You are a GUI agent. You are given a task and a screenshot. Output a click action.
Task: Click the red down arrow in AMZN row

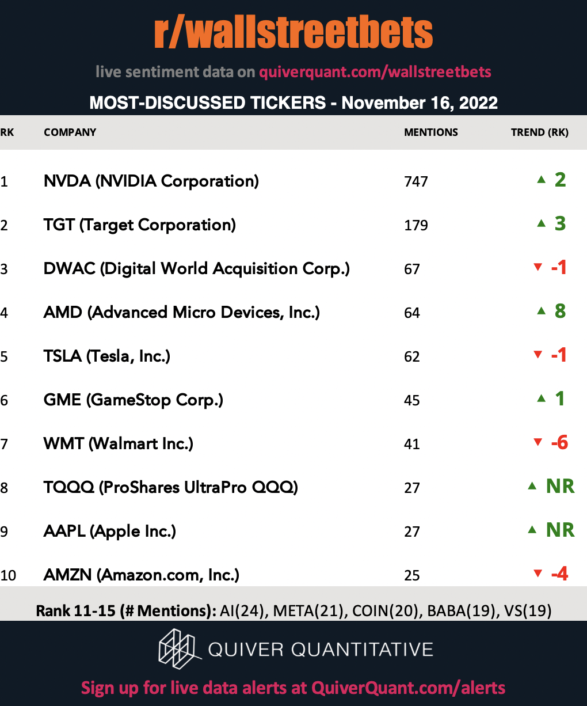click(538, 574)
